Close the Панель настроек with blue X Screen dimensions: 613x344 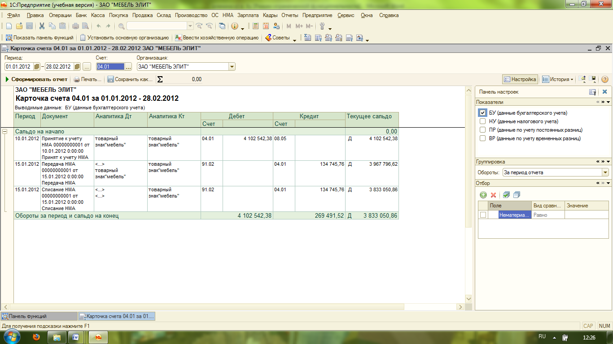tap(604, 91)
